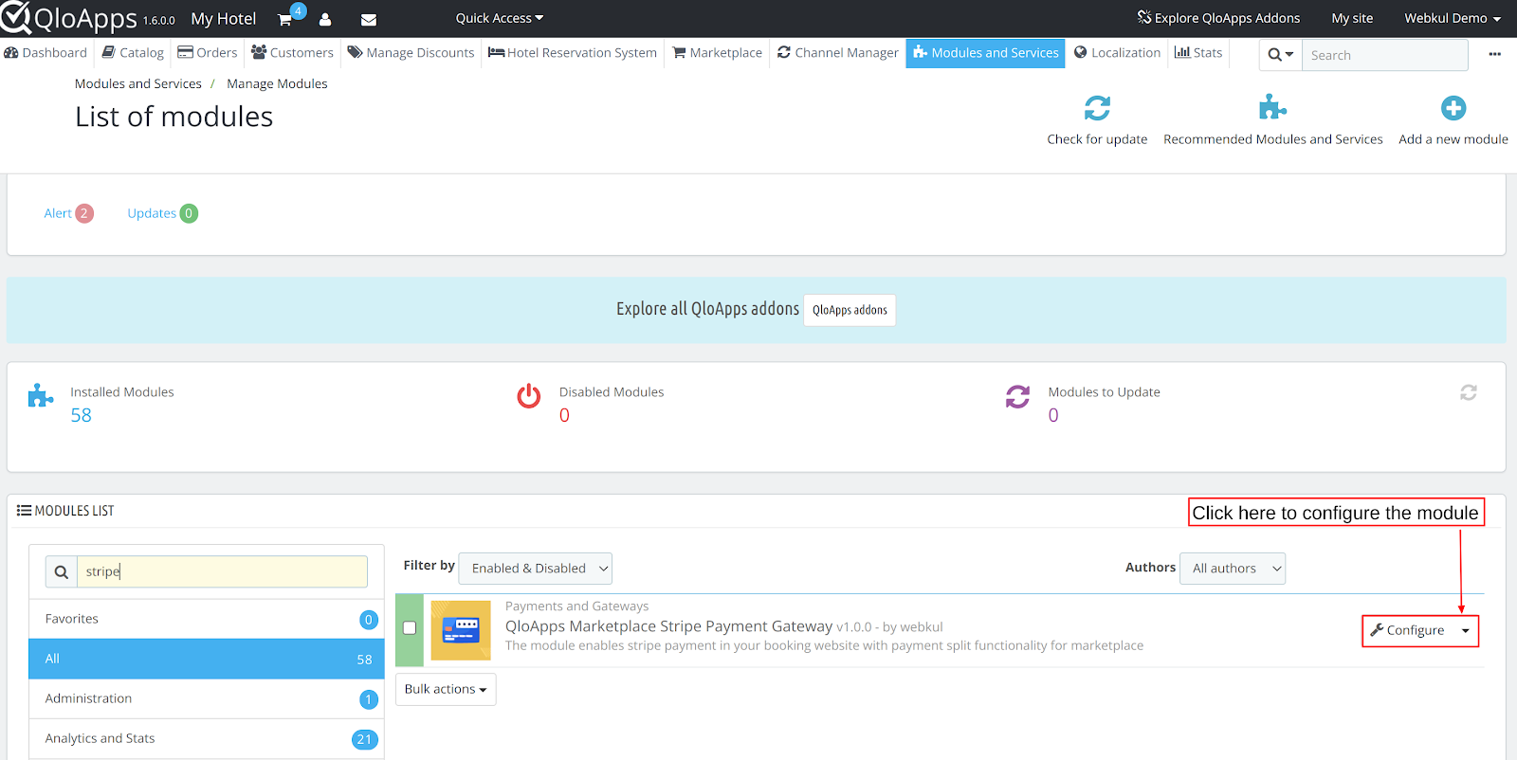
Task: Open the shopping cart icon
Action: [x=284, y=19]
